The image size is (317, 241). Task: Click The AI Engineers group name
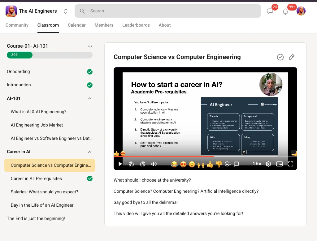[x=38, y=11]
